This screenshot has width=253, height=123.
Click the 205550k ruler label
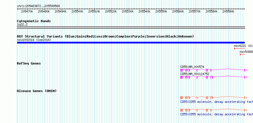[161, 11]
